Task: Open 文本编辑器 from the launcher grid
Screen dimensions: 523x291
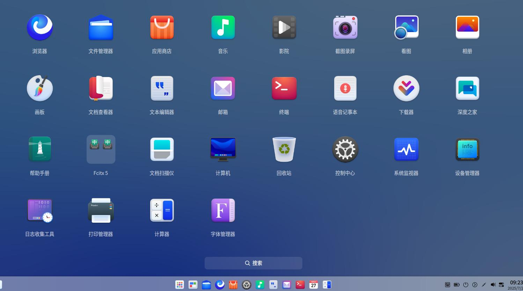Action: pos(162,88)
